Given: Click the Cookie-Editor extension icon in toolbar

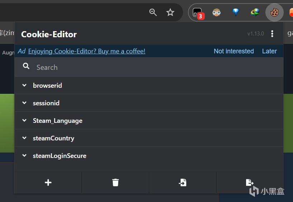Looking at the screenshot, I should click(x=274, y=13).
